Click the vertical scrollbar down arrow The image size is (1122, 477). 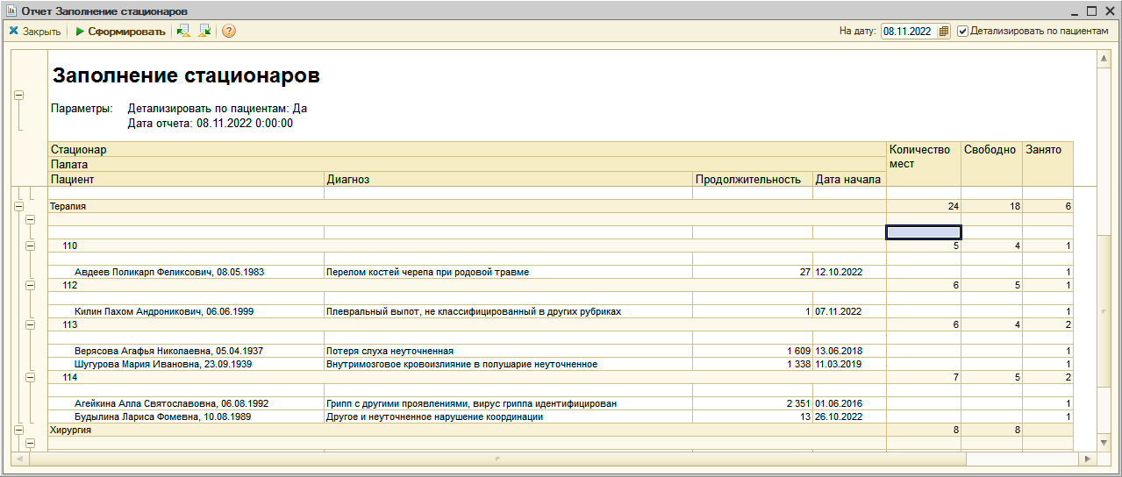[1104, 443]
